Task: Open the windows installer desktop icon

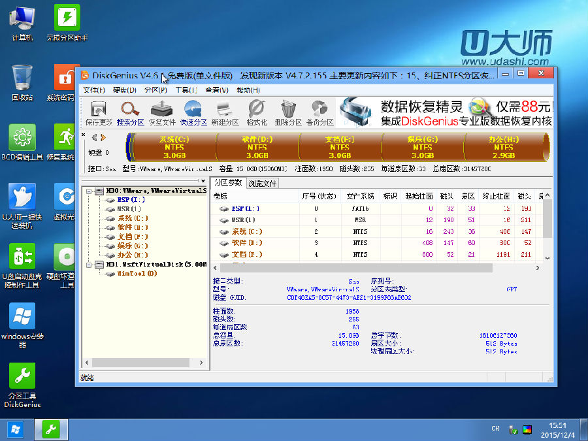Action: [22, 325]
